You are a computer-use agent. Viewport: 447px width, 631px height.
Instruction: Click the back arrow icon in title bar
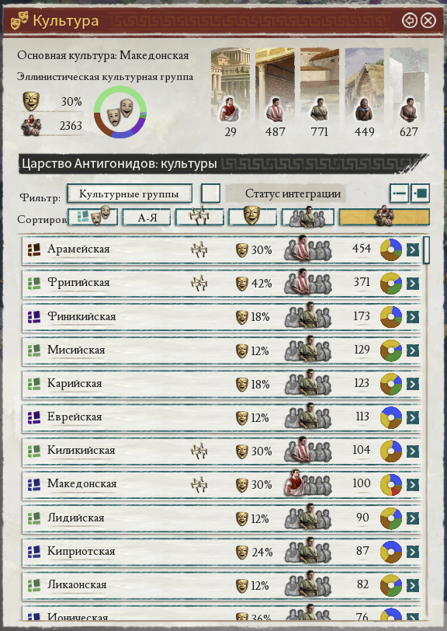coord(409,20)
